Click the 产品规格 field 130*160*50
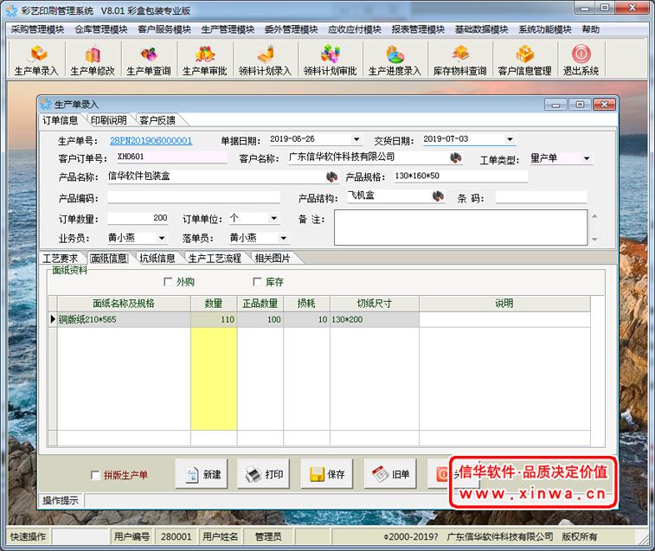The width and height of the screenshot is (655, 551). click(x=461, y=176)
